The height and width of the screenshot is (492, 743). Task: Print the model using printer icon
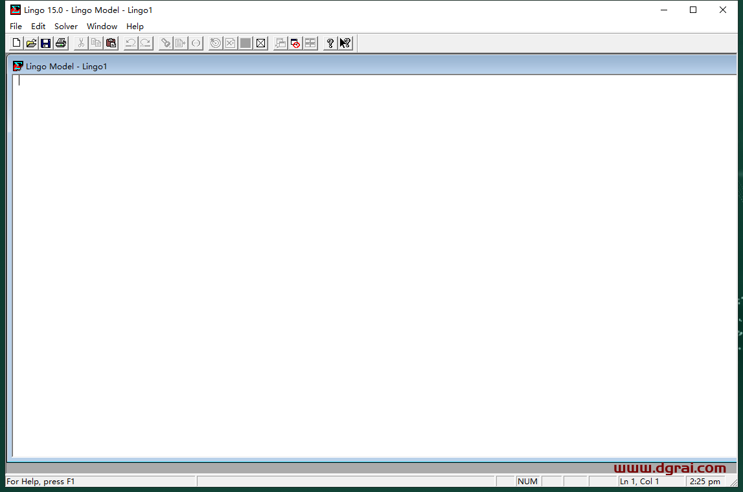pos(61,43)
